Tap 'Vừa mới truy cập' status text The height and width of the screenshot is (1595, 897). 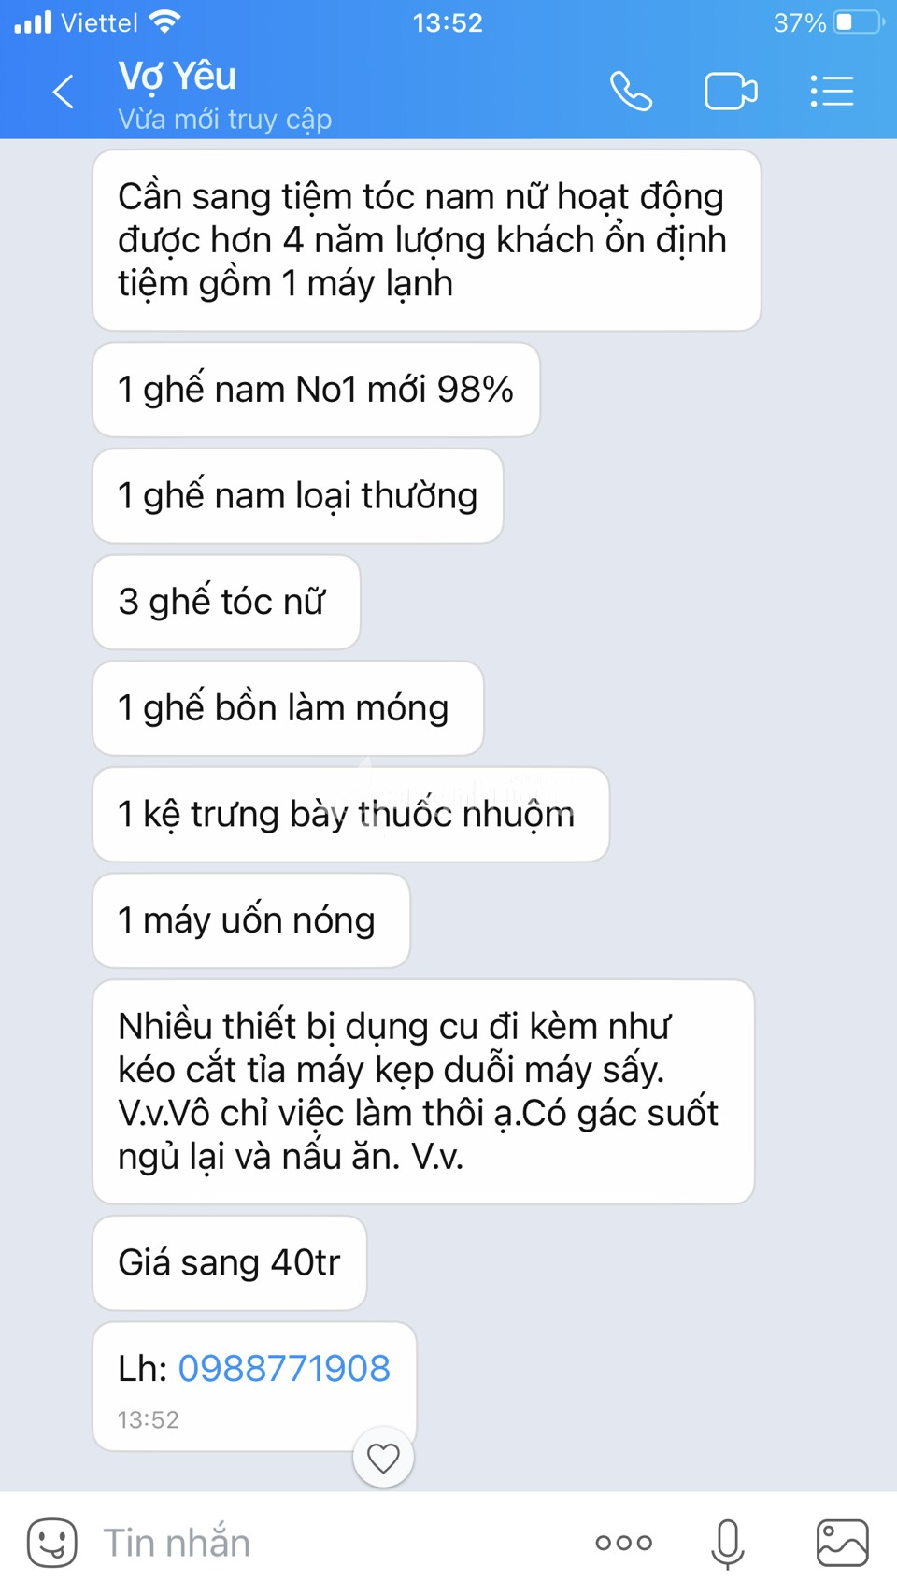(225, 120)
